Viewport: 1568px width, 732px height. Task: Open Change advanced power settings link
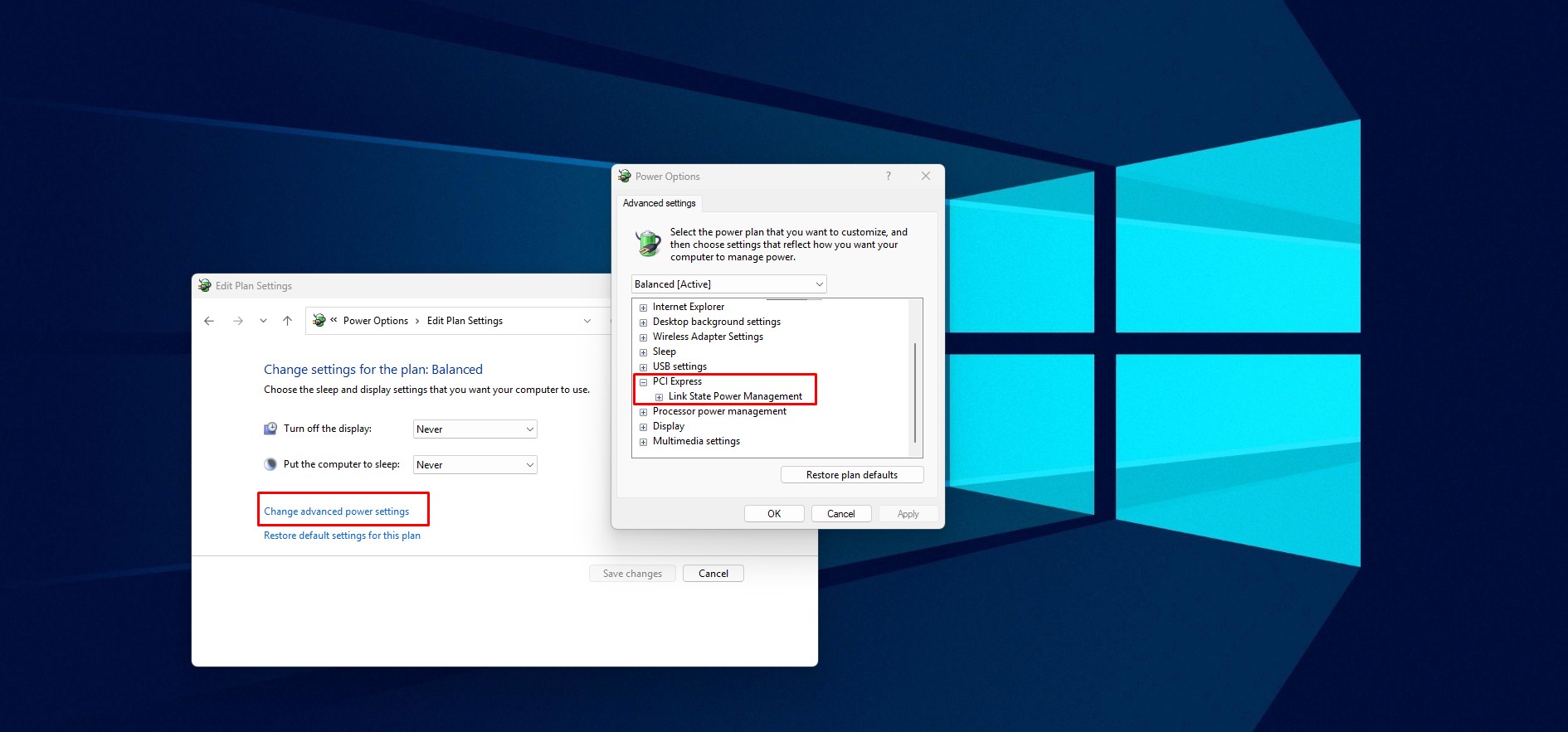(336, 511)
